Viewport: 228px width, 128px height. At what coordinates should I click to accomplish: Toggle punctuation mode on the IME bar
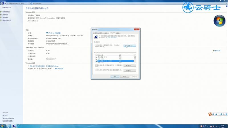point(219,114)
